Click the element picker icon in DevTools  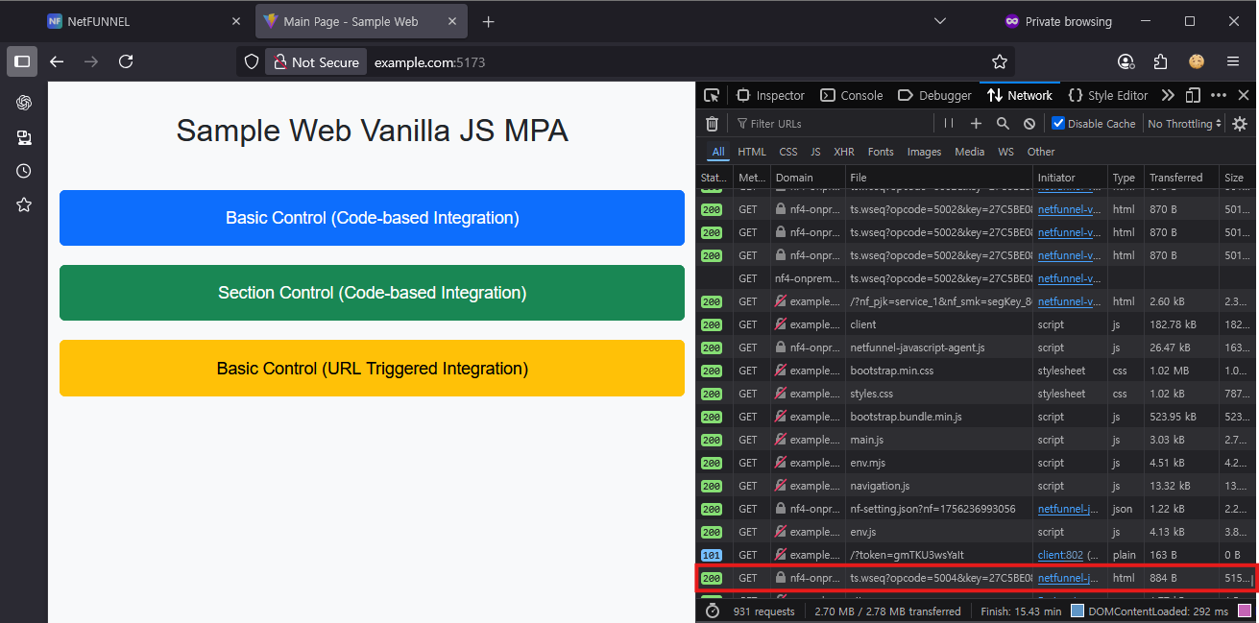[712, 95]
